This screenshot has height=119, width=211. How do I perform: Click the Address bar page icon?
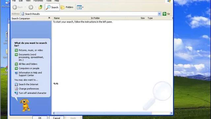[x=23, y=14]
